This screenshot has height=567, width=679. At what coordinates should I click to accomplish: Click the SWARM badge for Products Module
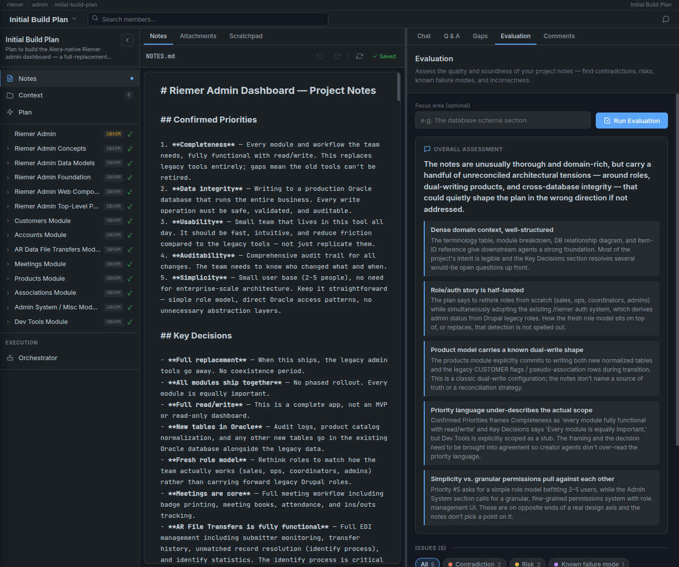114,278
